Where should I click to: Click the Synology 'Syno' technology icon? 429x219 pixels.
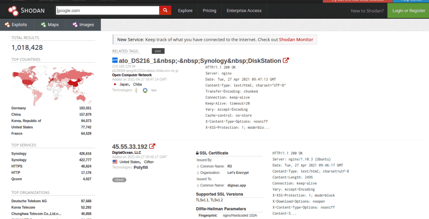[x=154, y=90]
